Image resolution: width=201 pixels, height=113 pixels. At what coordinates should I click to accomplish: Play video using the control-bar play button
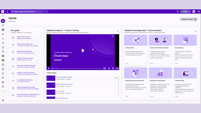(49, 68)
